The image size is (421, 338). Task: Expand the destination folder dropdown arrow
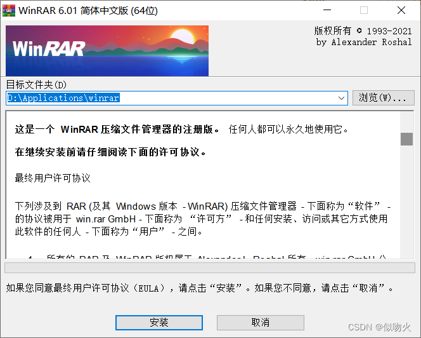pyautogui.click(x=341, y=98)
